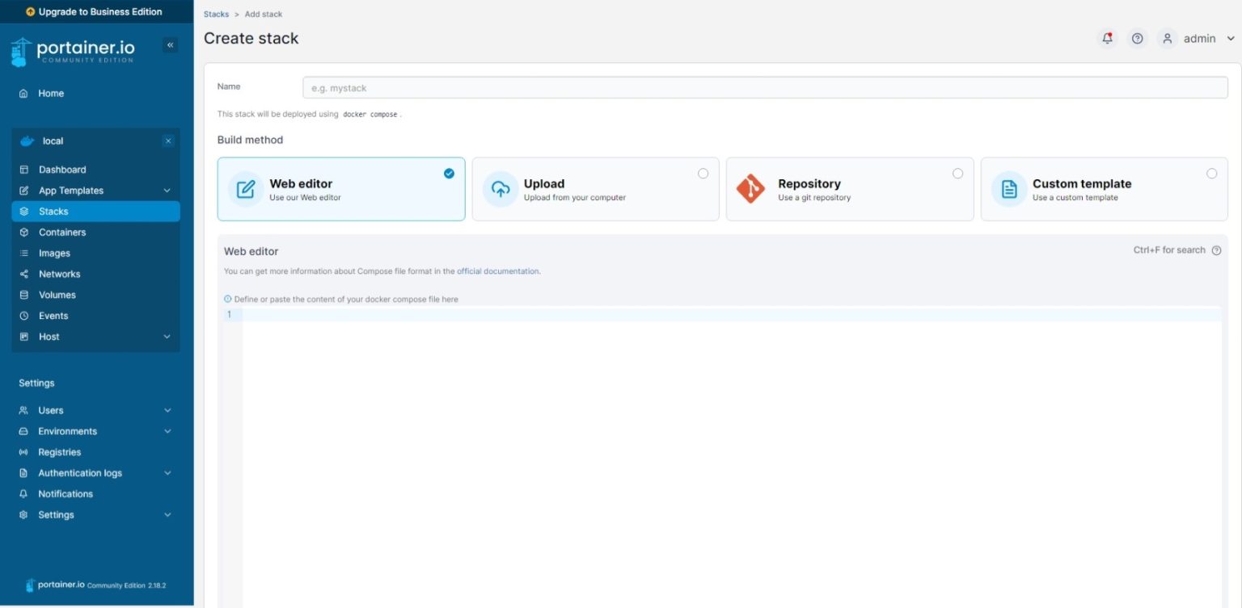1242x608 pixels.
Task: Click the Community Edition 2.18.2 version text
Action: coord(126,585)
